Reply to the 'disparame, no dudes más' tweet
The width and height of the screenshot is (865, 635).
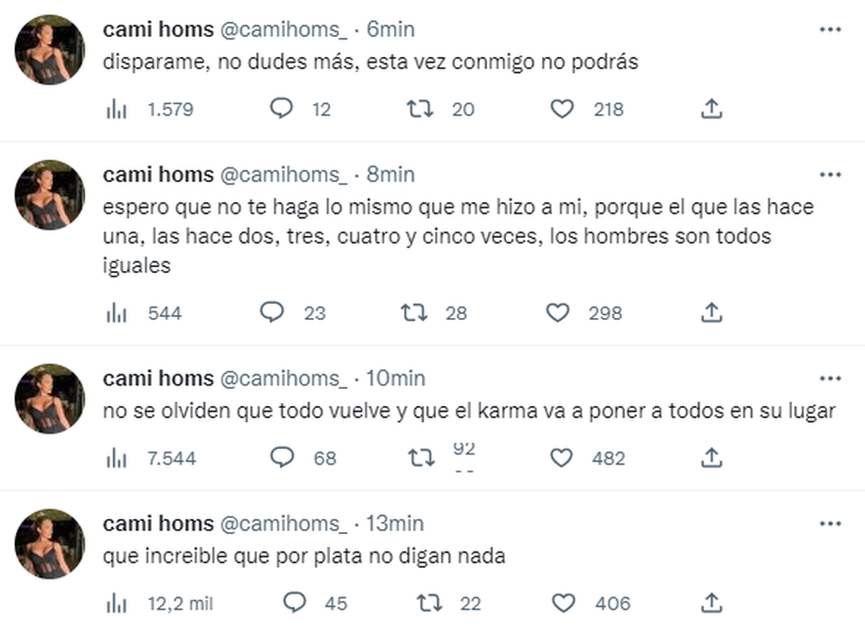281,110
